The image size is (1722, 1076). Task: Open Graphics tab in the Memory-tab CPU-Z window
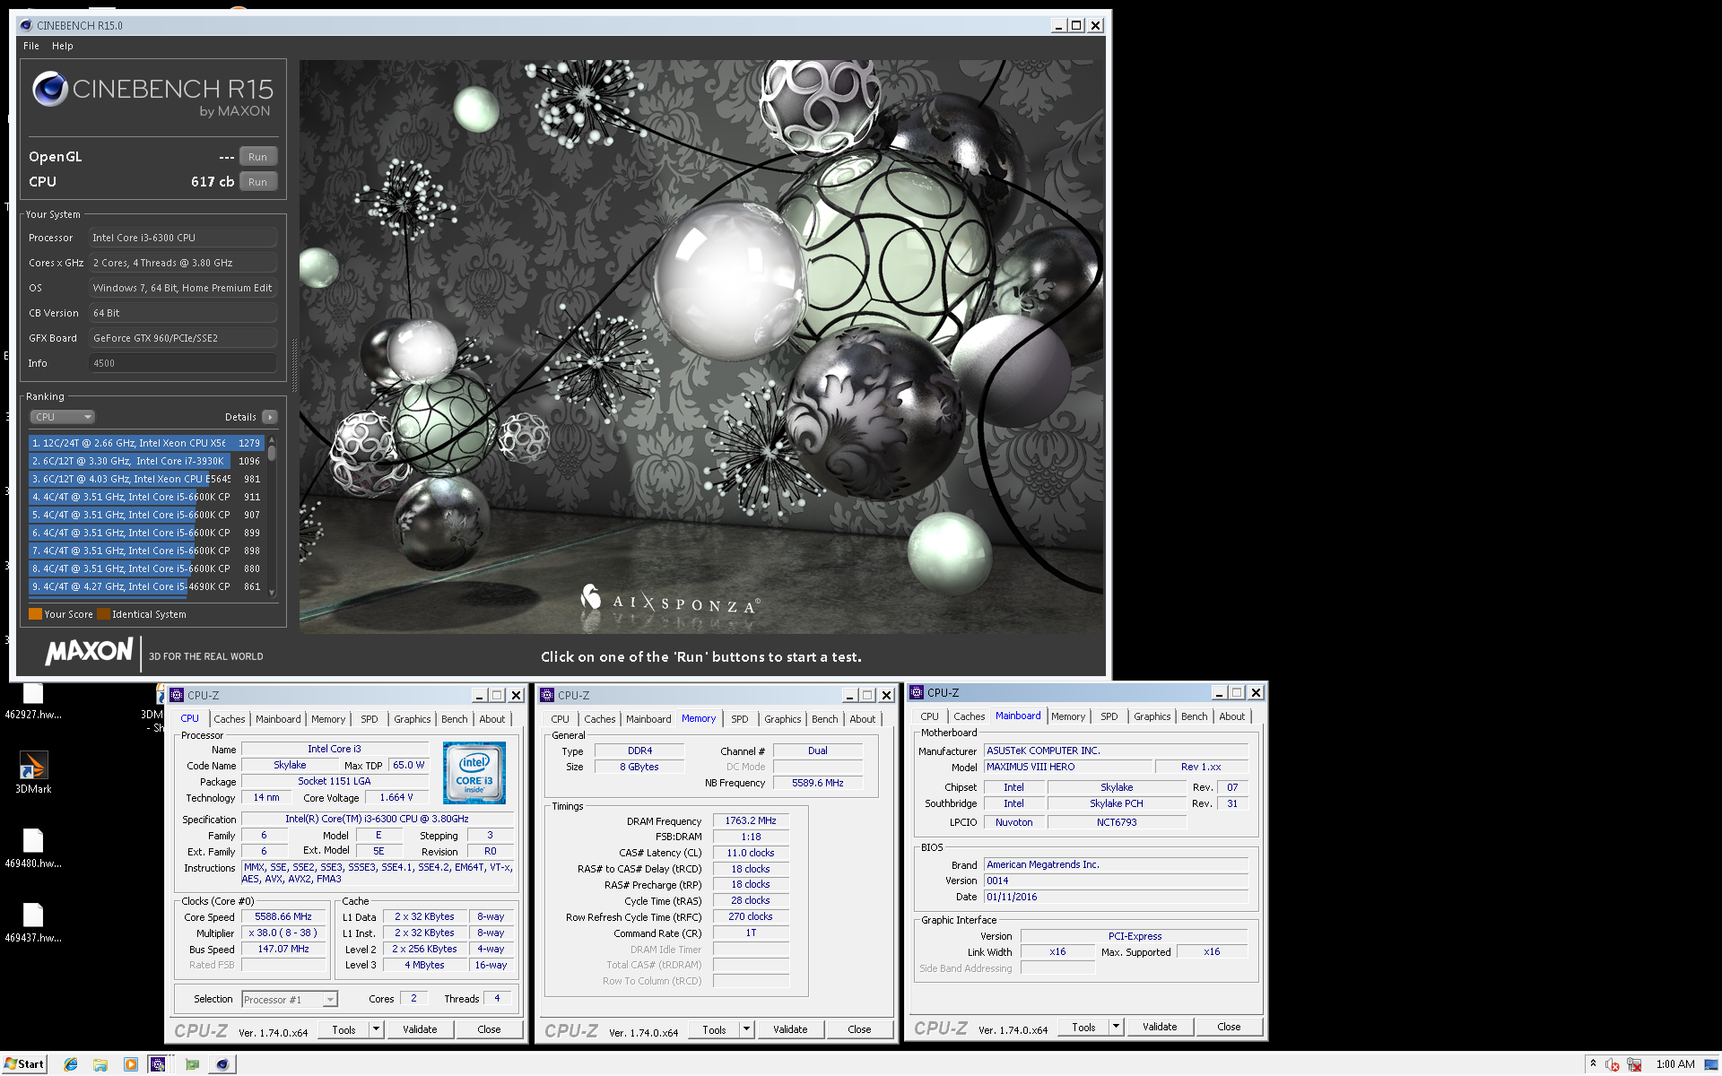point(783,719)
